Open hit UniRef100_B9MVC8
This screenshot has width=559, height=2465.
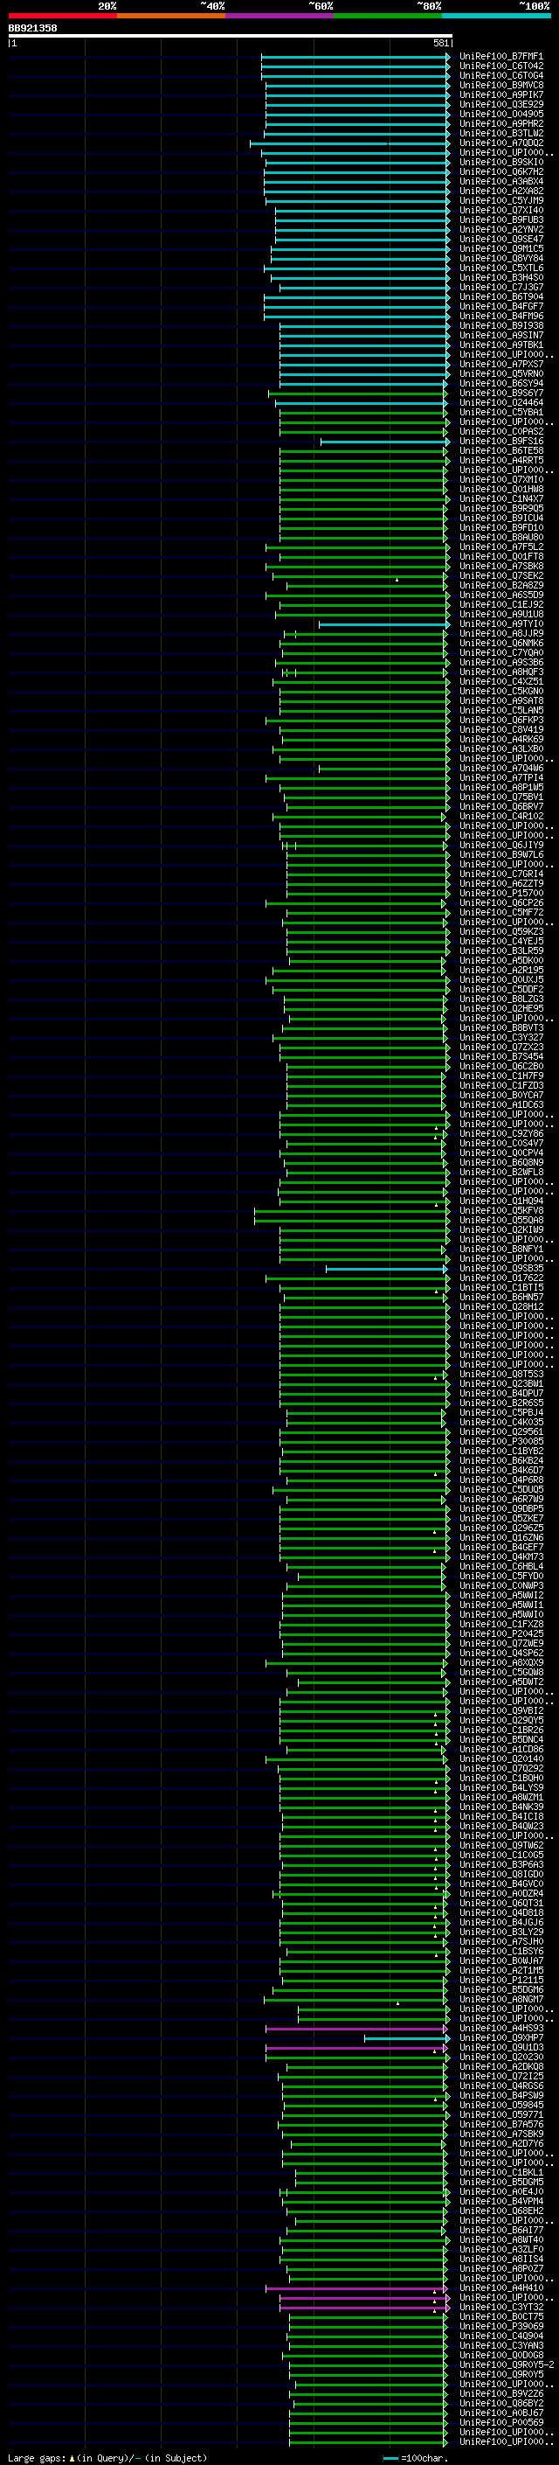click(x=501, y=85)
